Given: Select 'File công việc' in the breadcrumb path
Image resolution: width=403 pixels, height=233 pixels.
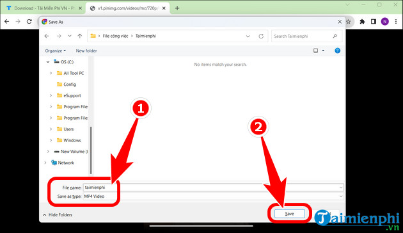Looking at the screenshot, I should tap(115, 36).
